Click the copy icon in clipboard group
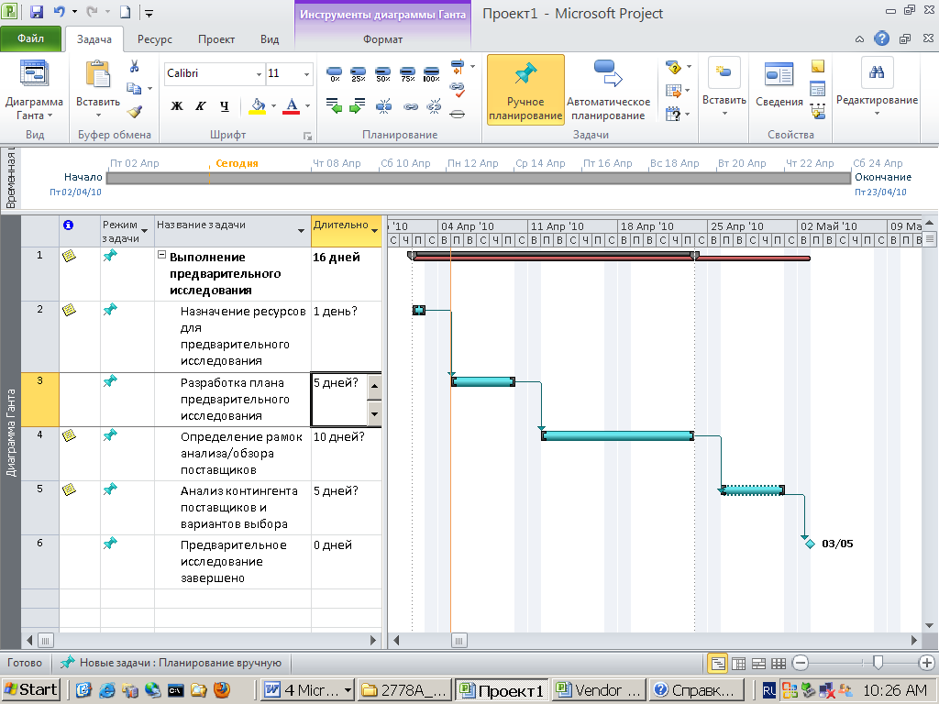The width and height of the screenshot is (939, 704). 134,89
